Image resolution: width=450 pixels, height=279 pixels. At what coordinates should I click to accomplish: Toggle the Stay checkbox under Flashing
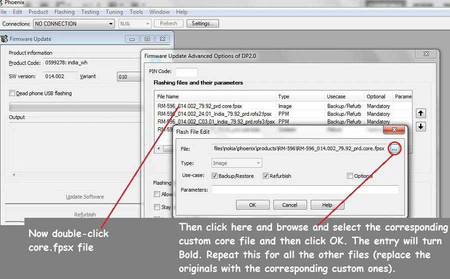156,207
